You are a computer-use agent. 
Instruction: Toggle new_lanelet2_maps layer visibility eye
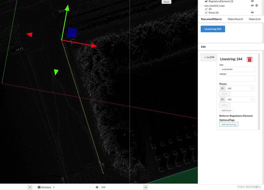pos(252,6)
